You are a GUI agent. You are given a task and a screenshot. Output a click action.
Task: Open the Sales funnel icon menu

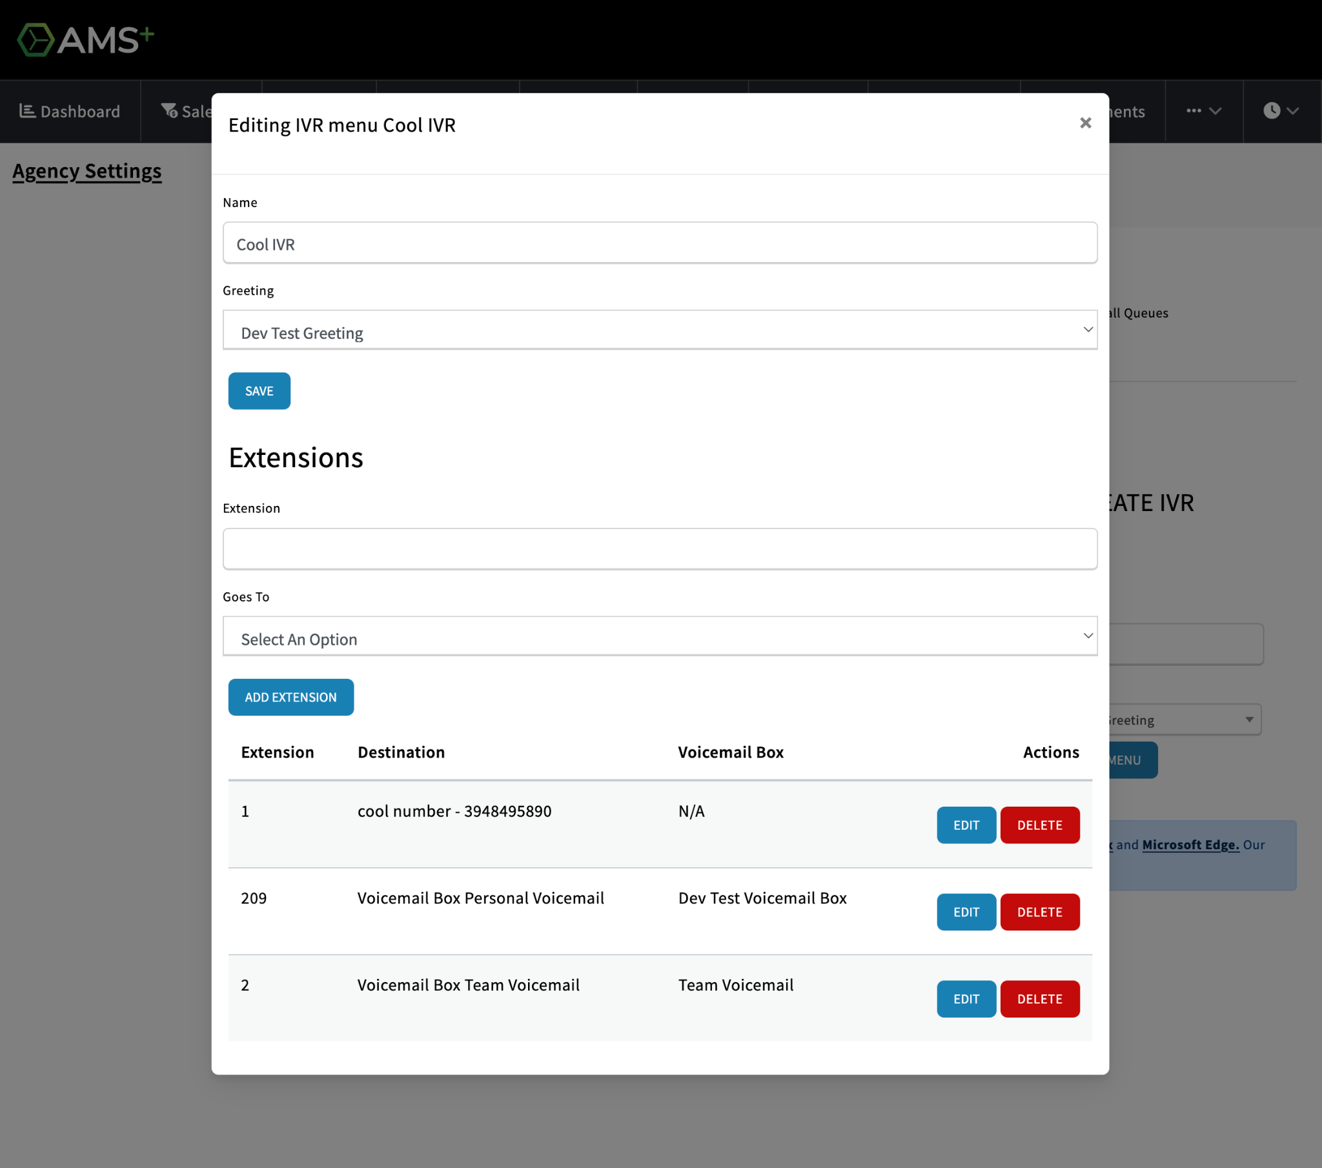tap(170, 111)
